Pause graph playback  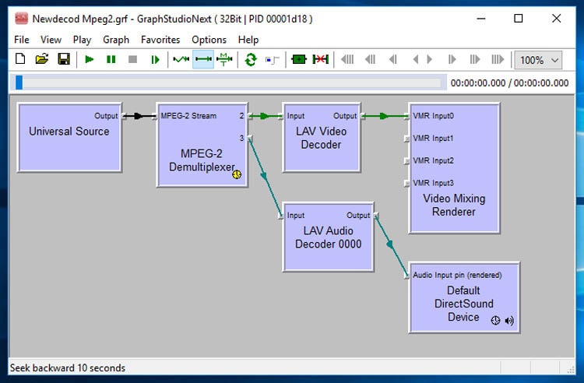[111, 59]
